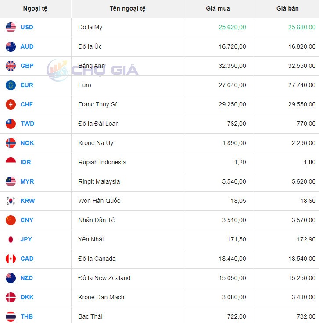Click the European Union flag icon
319x323 pixels.
click(x=11, y=85)
